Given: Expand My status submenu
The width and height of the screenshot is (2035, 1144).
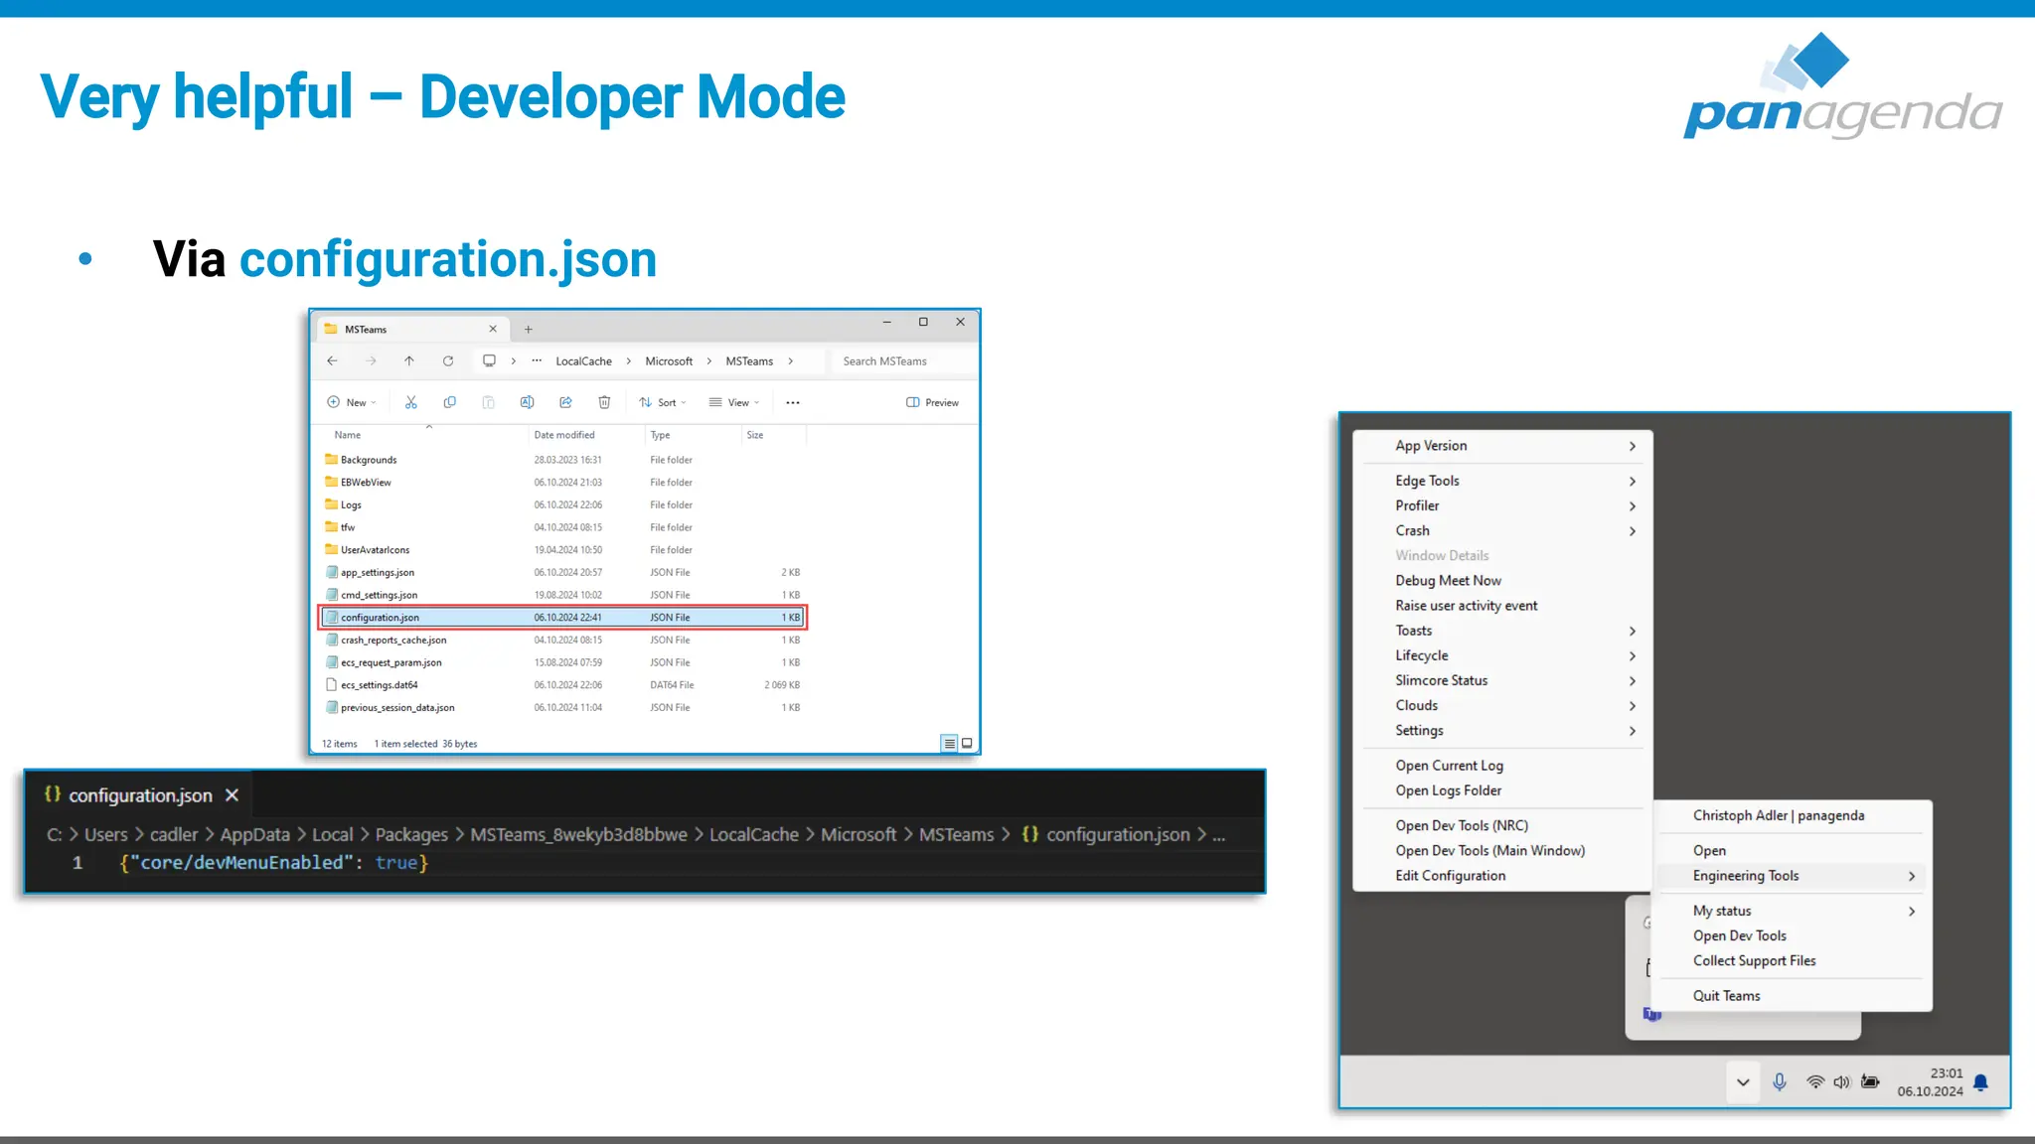Looking at the screenshot, I should 1793,911.
